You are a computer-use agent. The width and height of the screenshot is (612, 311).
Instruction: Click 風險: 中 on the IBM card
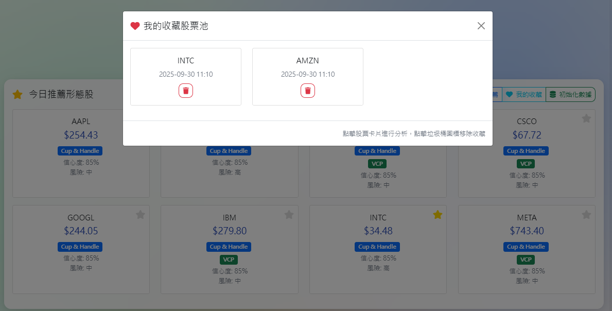pos(230,281)
